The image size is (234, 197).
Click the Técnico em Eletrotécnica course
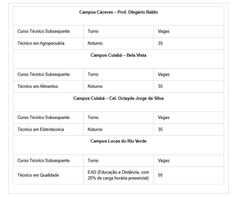point(40,130)
